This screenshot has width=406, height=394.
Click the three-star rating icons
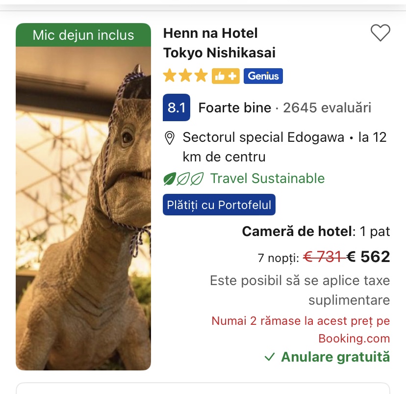click(185, 76)
